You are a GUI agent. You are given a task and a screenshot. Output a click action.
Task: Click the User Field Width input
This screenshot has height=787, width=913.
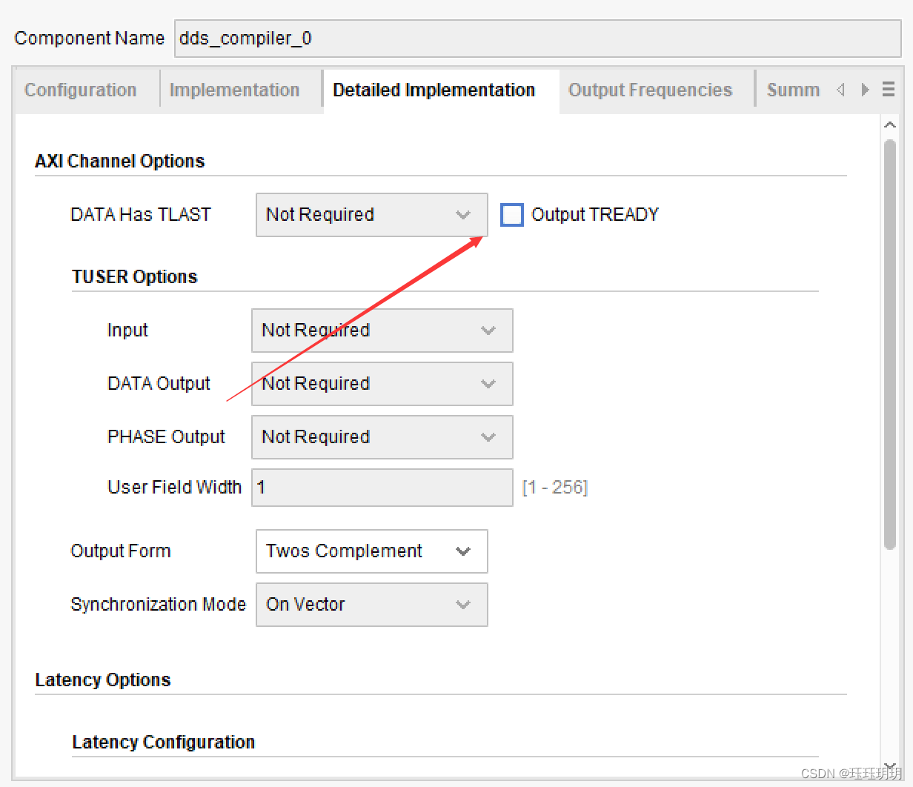[x=382, y=488]
